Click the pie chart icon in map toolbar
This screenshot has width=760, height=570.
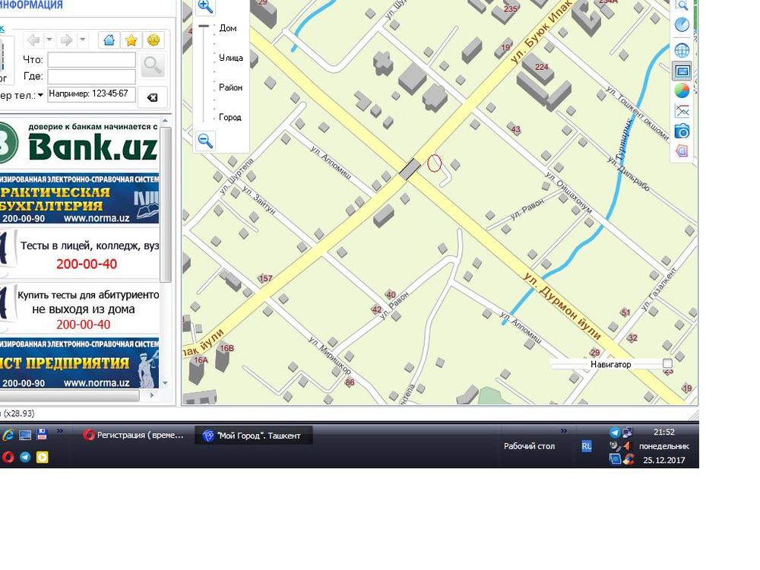(x=682, y=90)
